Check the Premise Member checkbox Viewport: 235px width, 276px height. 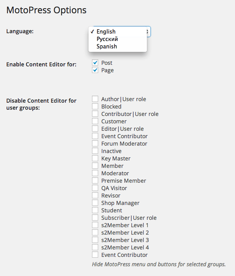pos(95,181)
